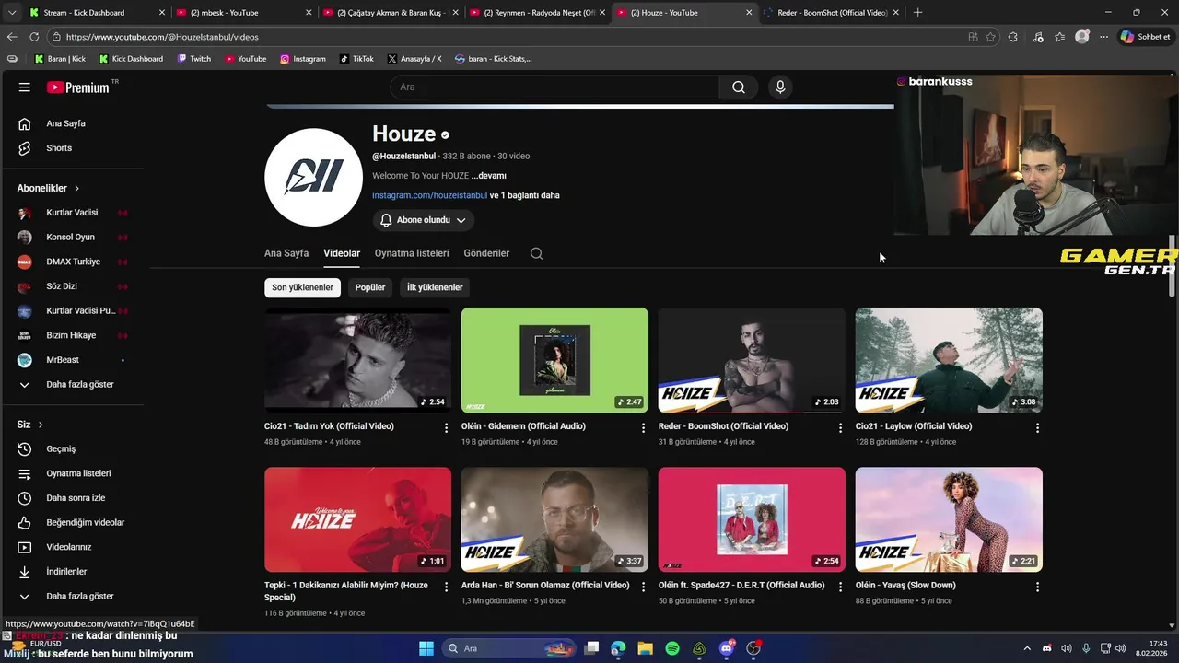Switch to the channel's Ana Sayfa tab
1179x663 pixels.
pos(286,253)
